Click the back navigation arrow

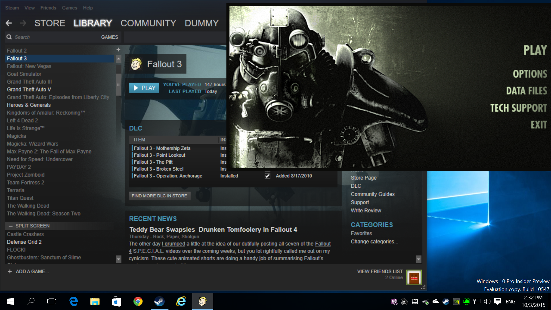click(x=9, y=23)
